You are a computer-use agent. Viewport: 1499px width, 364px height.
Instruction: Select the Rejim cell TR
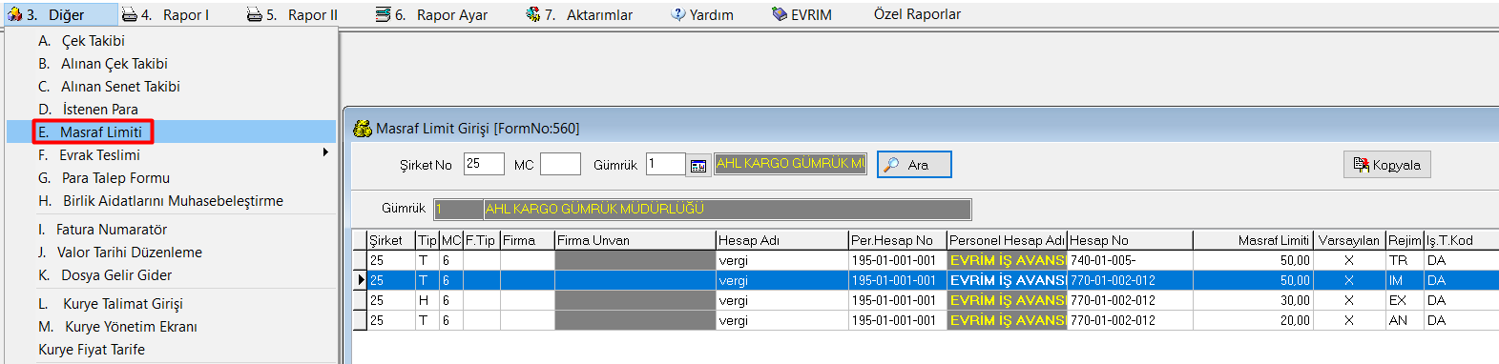click(x=1405, y=260)
